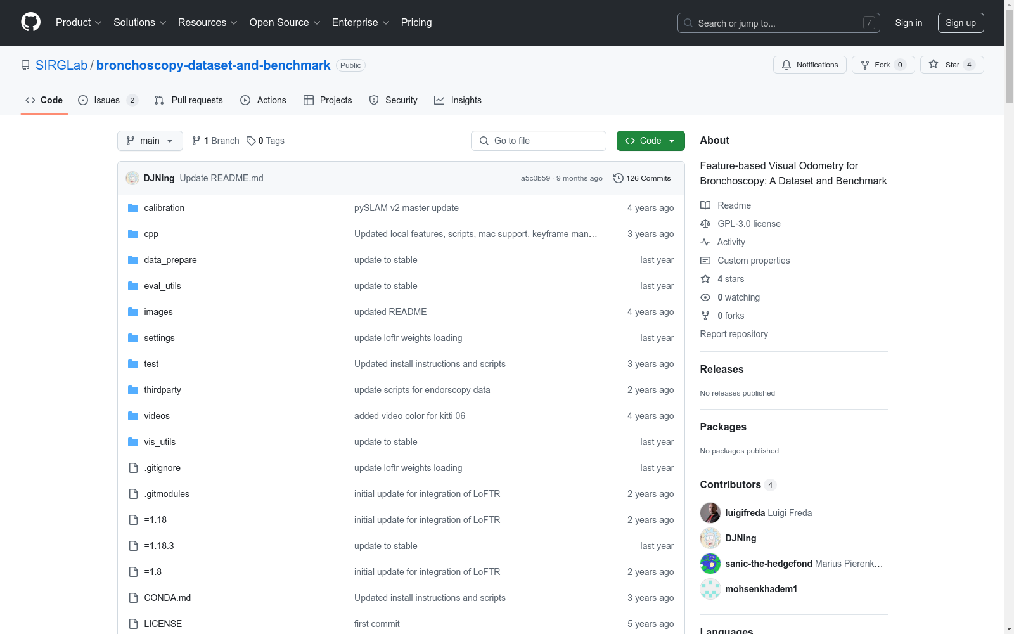Click the watching eye icon

click(705, 297)
